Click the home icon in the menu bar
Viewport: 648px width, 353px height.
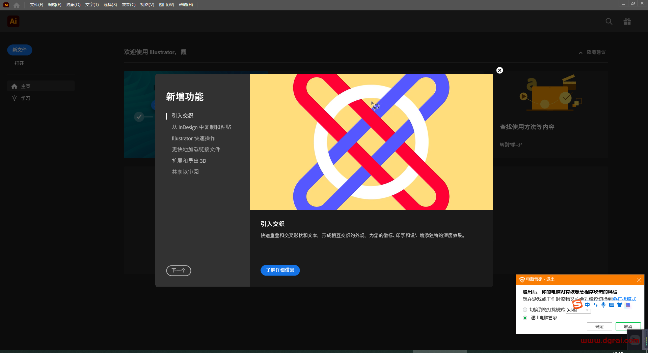(17, 5)
